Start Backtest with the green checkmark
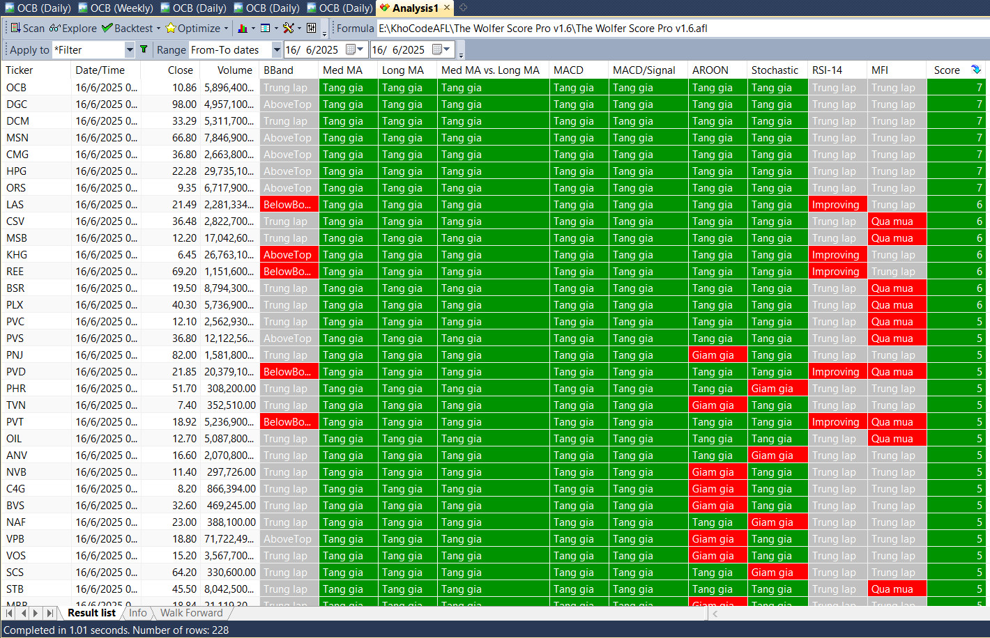The width and height of the screenshot is (990, 638). click(127, 29)
